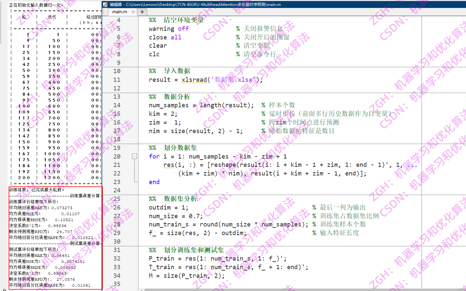This screenshot has width=466, height=291.
Task: Click the 迭代 column header in training table
Action: point(52,17)
